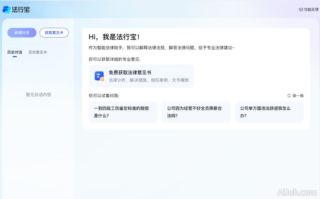This screenshot has height=199, width=320.
Task: Click the 换一换 refresh arrow icon
Action: click(289, 96)
